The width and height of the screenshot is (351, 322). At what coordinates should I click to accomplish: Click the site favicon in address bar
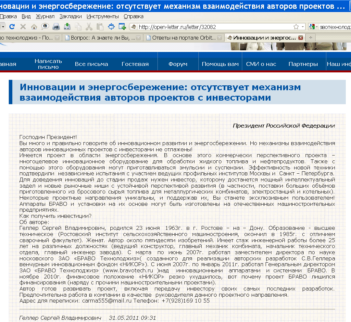134,27
